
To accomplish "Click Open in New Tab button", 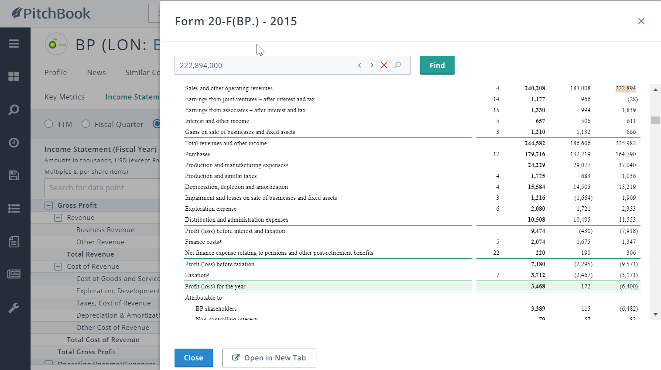I will [x=269, y=358].
